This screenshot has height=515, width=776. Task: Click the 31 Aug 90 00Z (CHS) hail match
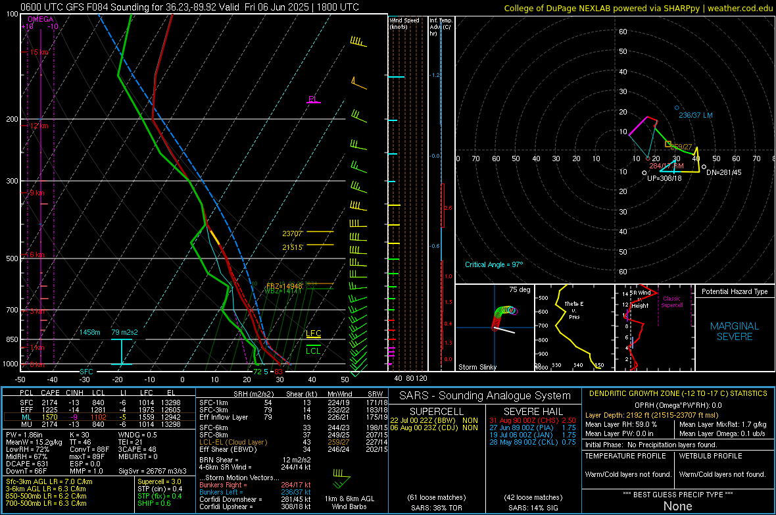533,420
